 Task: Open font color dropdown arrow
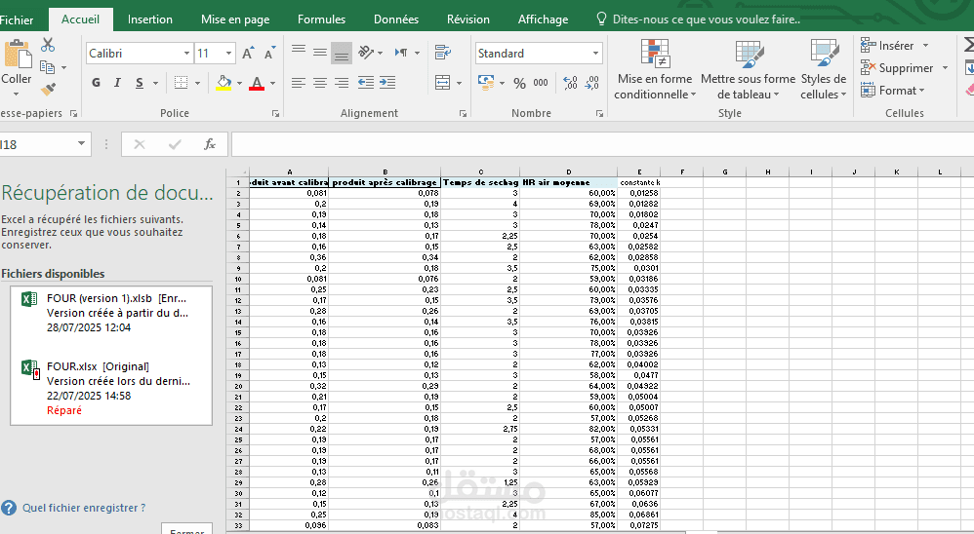coord(272,83)
